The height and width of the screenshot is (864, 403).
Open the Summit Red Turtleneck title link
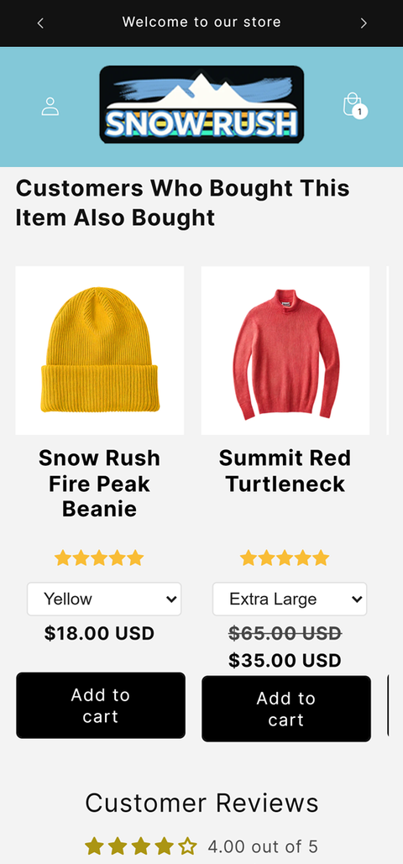(x=285, y=470)
